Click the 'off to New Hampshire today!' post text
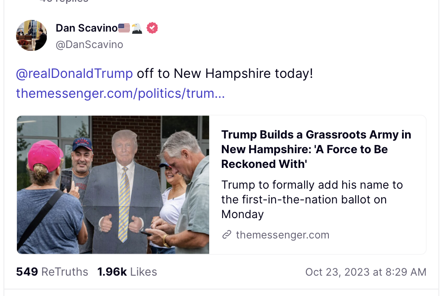441x296 pixels. tap(224, 74)
